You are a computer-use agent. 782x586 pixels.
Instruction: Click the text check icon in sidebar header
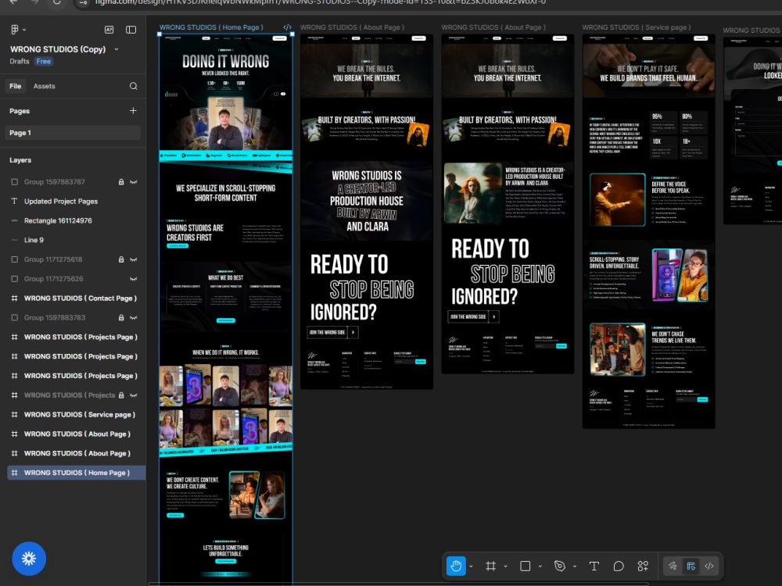click(109, 30)
